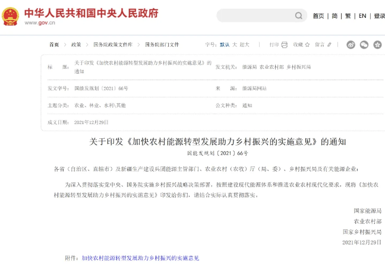The width and height of the screenshot is (385, 266).
Task: Share via Weibo icon
Action: click(x=351, y=45)
